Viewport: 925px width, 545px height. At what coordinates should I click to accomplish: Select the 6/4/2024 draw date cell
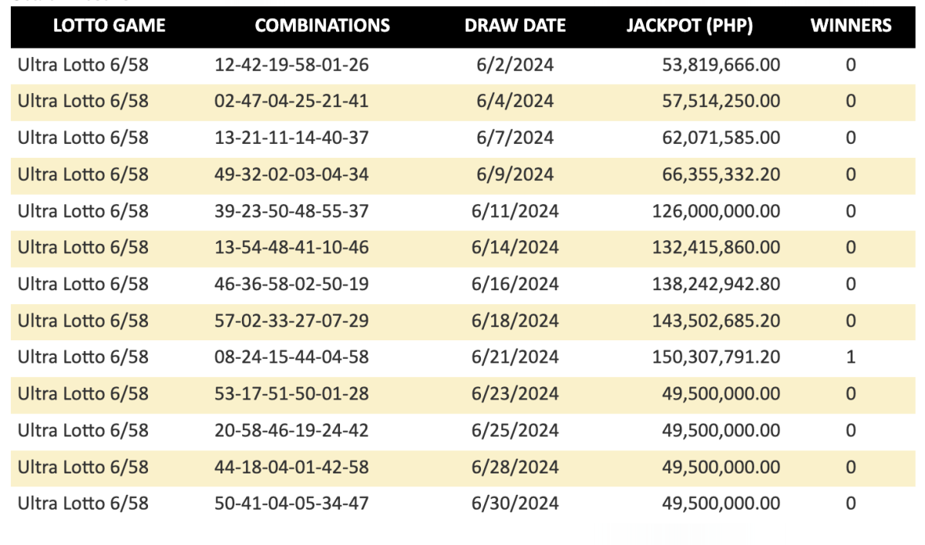[515, 101]
